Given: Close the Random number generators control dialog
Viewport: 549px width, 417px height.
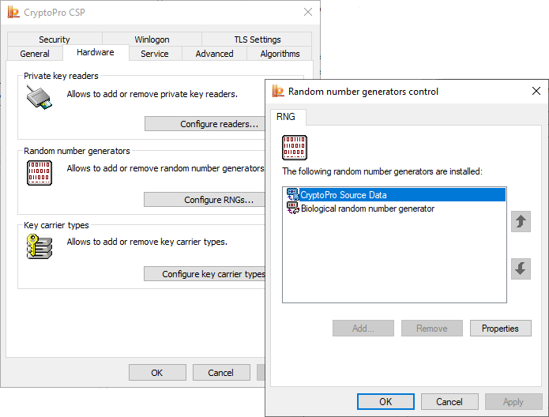Looking at the screenshot, I should pyautogui.click(x=536, y=92).
